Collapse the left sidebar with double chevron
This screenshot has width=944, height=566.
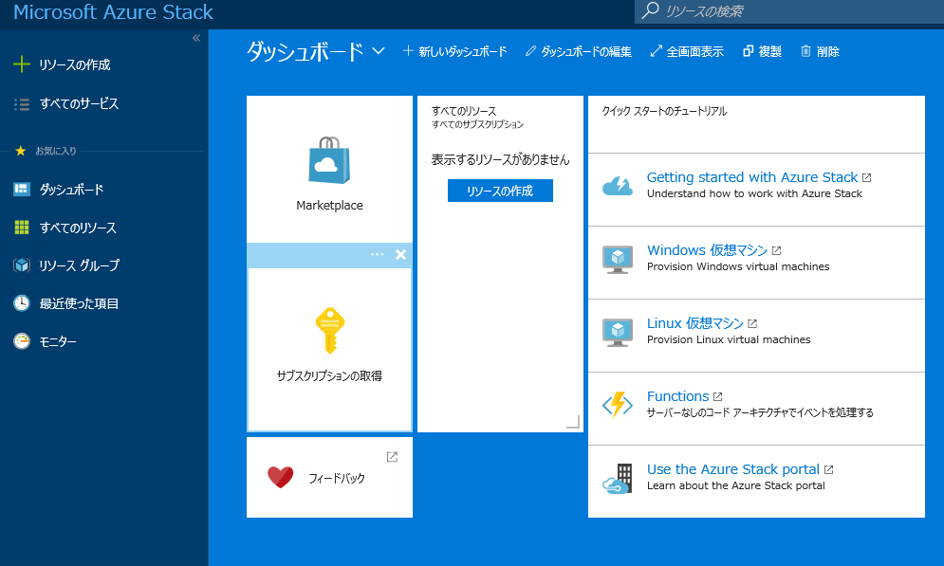pos(196,38)
